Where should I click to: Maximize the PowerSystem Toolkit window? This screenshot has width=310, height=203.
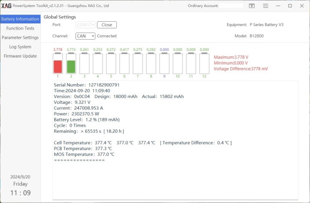[290, 6]
